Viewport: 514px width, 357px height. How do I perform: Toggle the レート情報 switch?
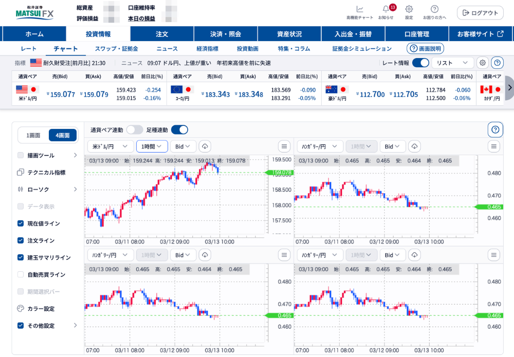420,63
